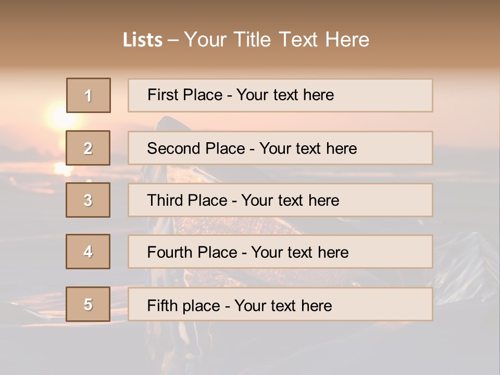Click "Your Title Text Here" in the heading

(x=277, y=40)
